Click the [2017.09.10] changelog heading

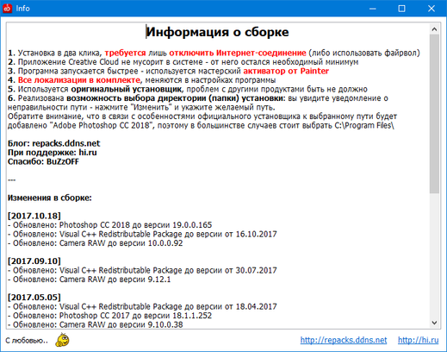pos(34,261)
